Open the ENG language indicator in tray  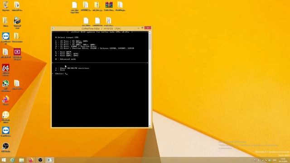tap(275, 160)
